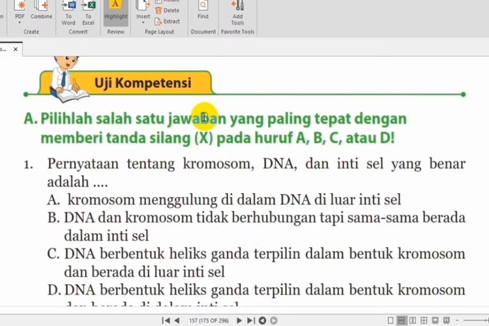Viewport: 489px width, 326px height.
Task: Click the next view round button
Action: pos(274,320)
